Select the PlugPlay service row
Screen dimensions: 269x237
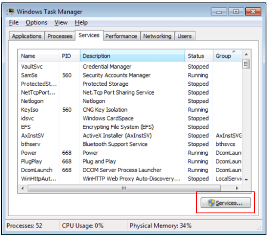coord(130,161)
